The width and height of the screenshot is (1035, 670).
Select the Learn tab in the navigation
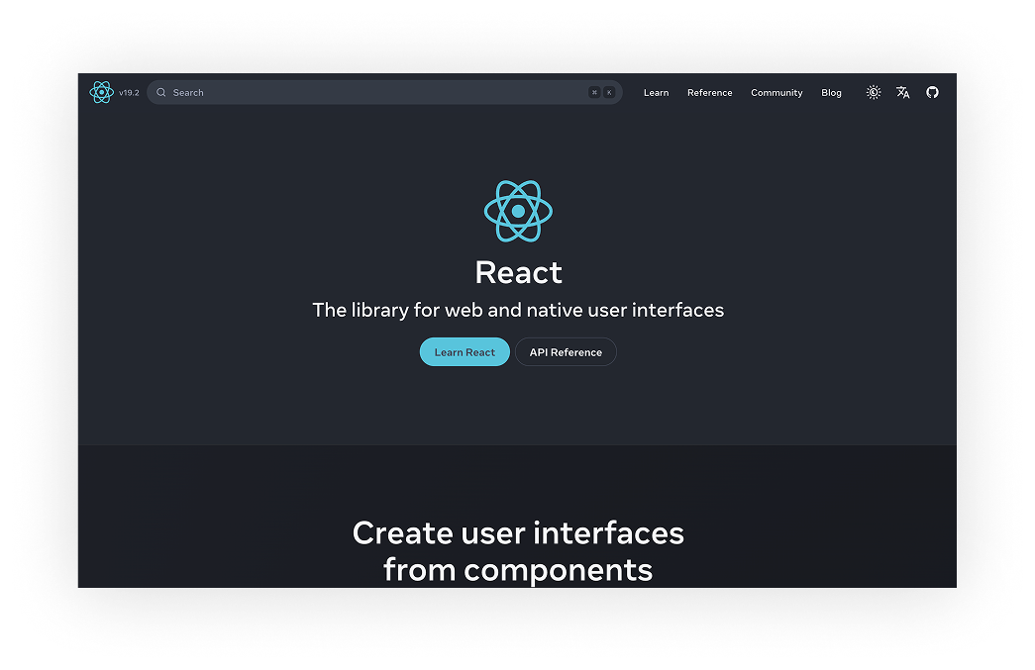pyautogui.click(x=656, y=92)
